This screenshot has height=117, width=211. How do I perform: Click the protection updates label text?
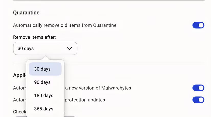click(x=85, y=100)
